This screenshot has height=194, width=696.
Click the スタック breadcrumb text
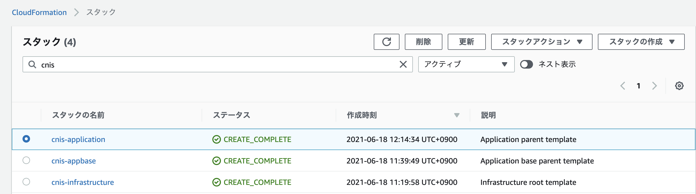tap(101, 12)
